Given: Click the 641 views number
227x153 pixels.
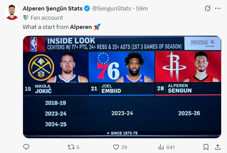Looking at the screenshot, I should click(x=170, y=147).
